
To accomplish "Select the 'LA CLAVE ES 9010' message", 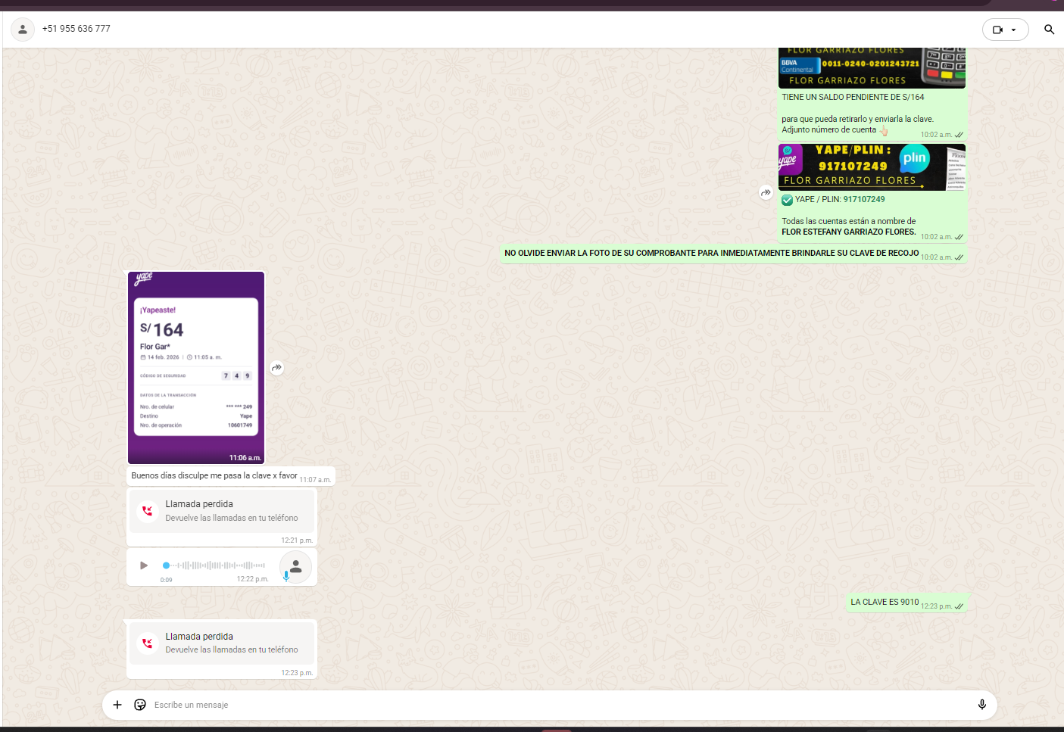I will [884, 603].
